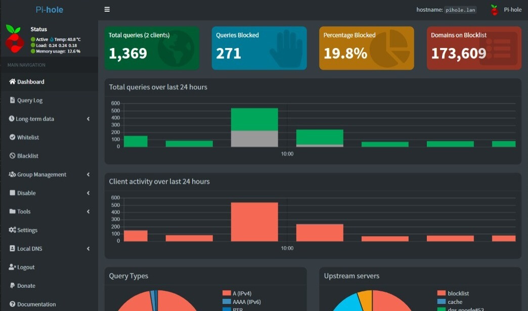528x311 pixels.
Task: Expand the Local DNS submenu arrow
Action: pos(88,248)
